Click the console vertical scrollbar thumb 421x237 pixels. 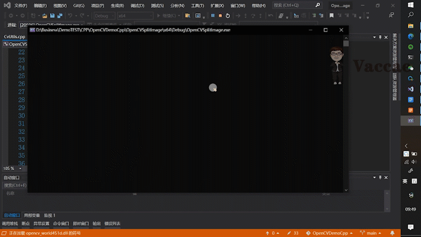click(346, 43)
